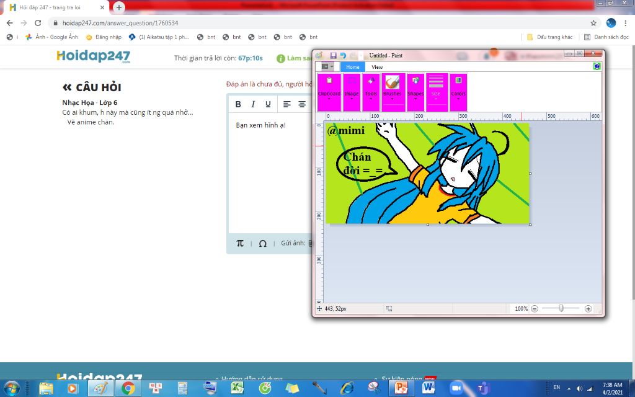The height and width of the screenshot is (397, 635).
Task: Close the Hỏi đáp 247 browser tab
Action: pos(102,7)
